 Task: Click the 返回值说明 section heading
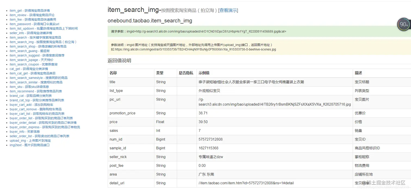coord(119,61)
